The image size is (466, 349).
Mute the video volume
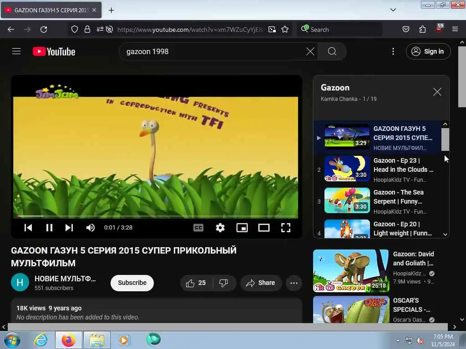pyautogui.click(x=91, y=228)
